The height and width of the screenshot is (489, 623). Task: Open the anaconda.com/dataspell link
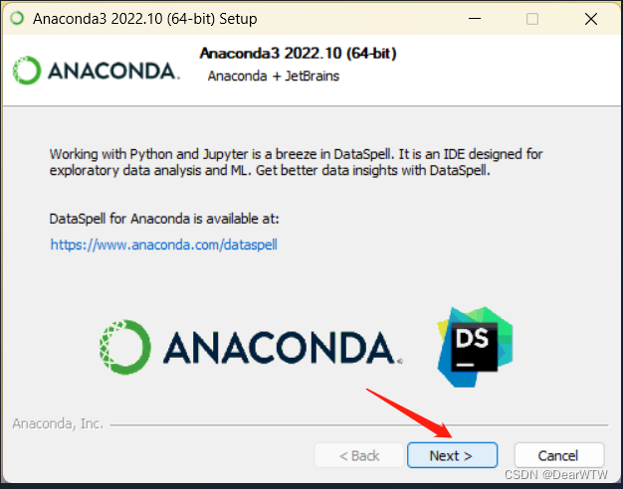click(x=163, y=244)
